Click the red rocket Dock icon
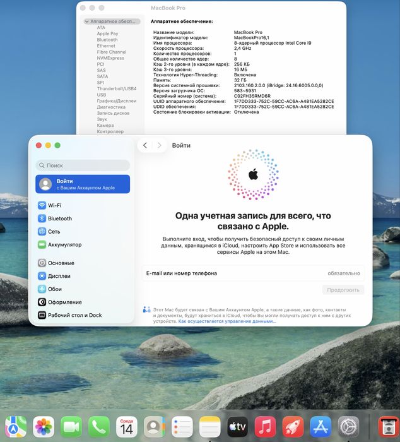400x442 pixels. [x=293, y=427]
